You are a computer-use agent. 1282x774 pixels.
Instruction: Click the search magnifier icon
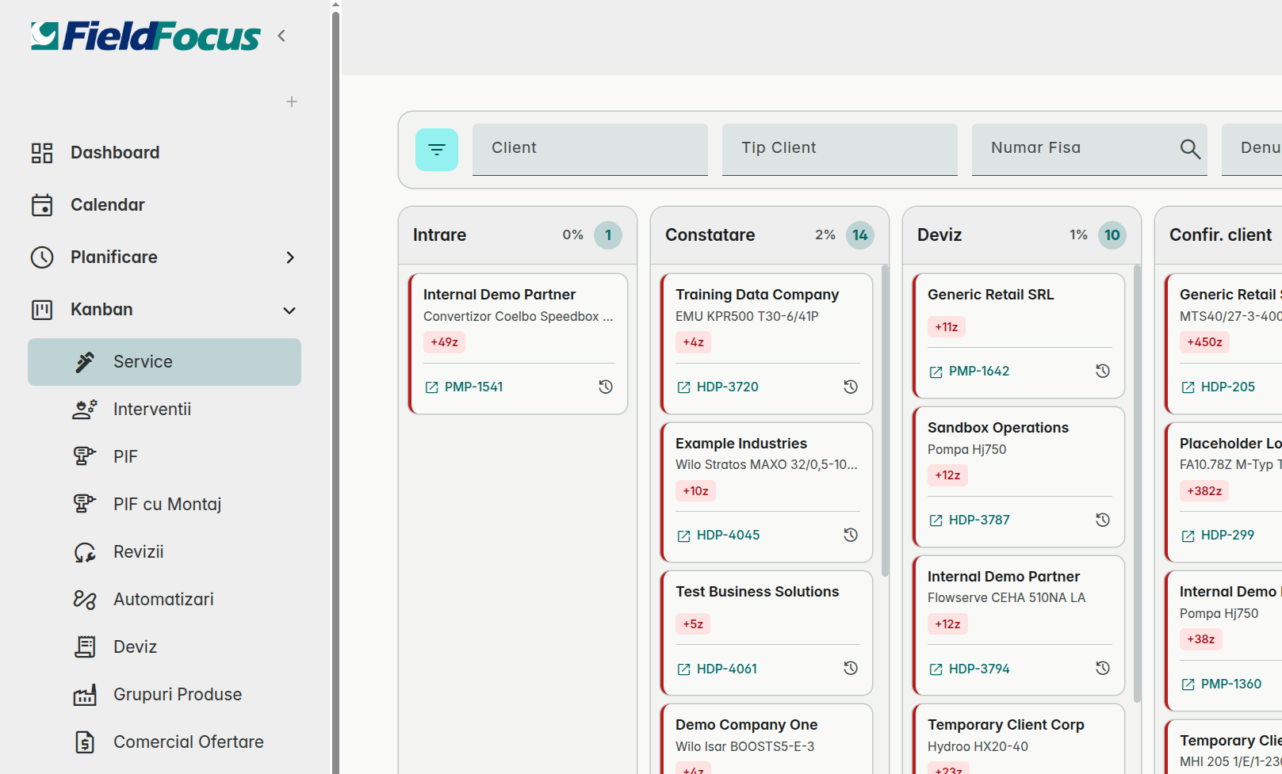pos(1190,149)
